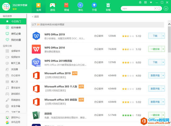Open 我的收藏 favorites in the sidebar
171x126 pixels.
click(13, 40)
